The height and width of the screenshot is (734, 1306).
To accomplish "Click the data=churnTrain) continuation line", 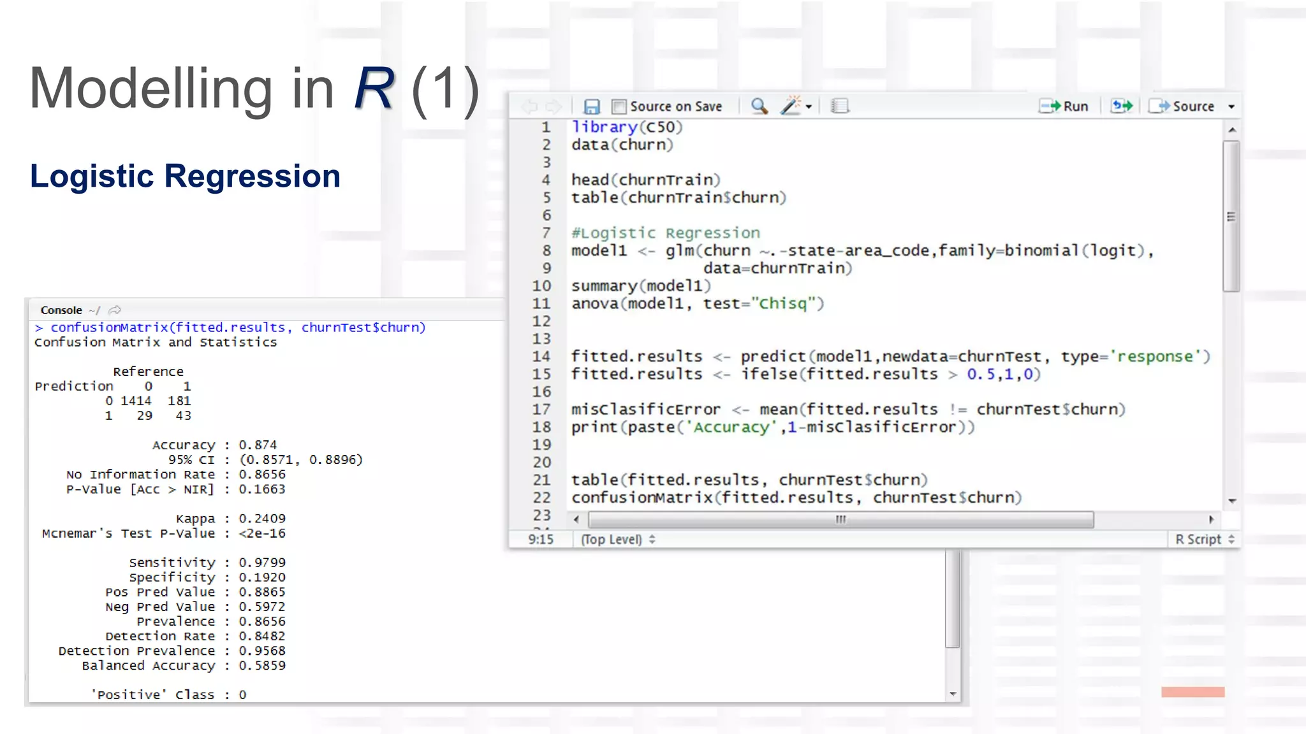I will tap(778, 268).
